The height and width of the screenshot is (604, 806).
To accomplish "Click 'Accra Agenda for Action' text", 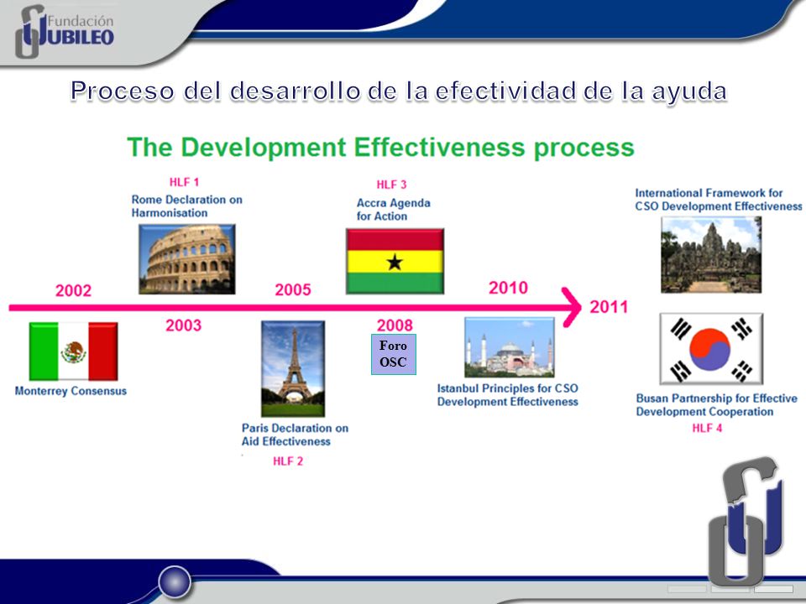I will click(x=394, y=210).
